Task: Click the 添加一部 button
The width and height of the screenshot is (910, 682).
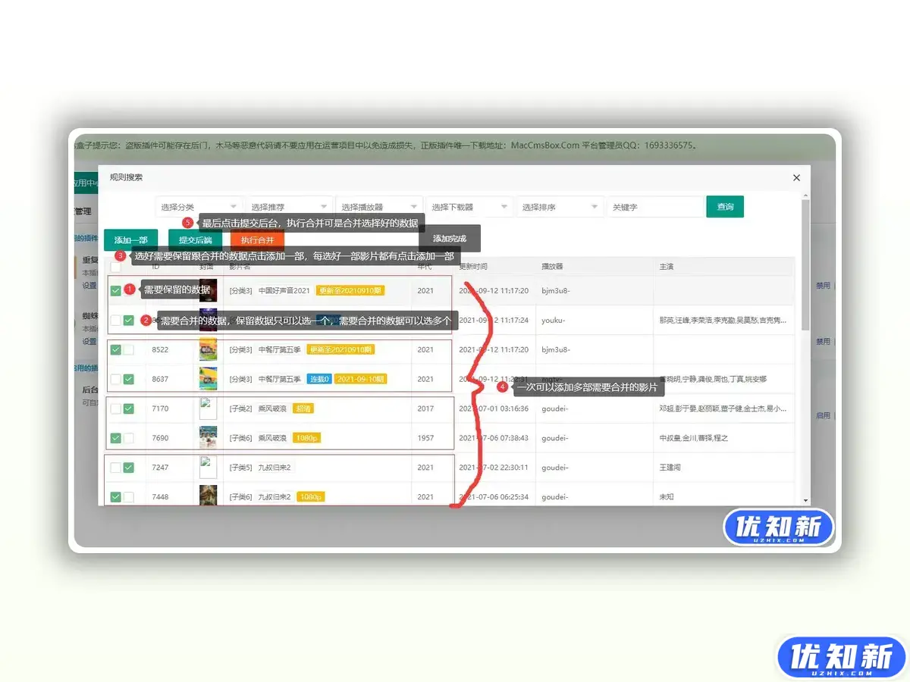Action: point(130,239)
